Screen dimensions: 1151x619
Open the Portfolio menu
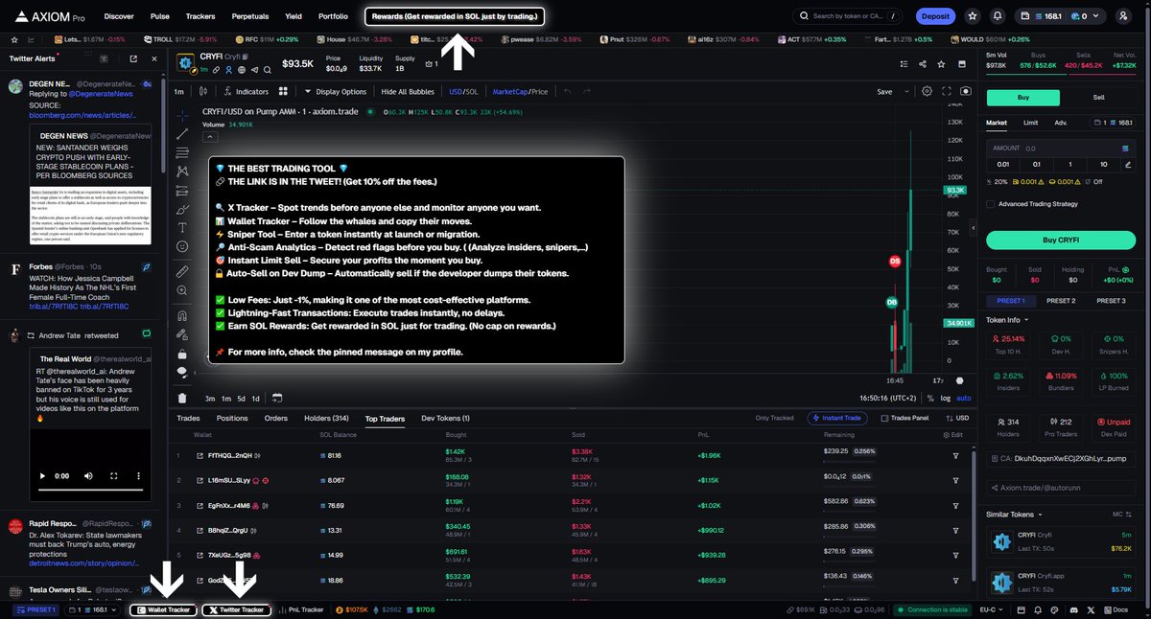(333, 16)
